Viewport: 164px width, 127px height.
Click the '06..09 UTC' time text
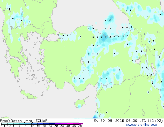point(136,121)
